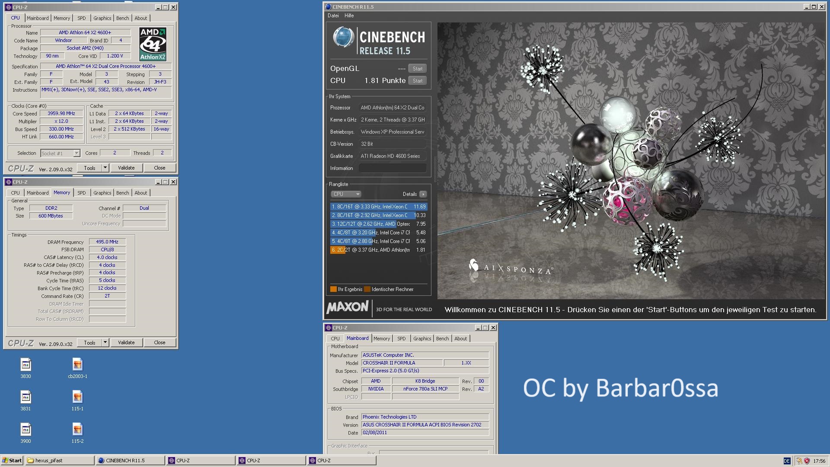Open the Memory tab in mainboard CPU-Z window
Screen dimensions: 830x467
(x=382, y=339)
